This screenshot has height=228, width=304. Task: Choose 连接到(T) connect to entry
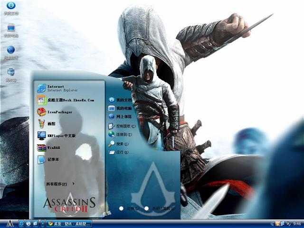pyautogui.click(x=120, y=134)
